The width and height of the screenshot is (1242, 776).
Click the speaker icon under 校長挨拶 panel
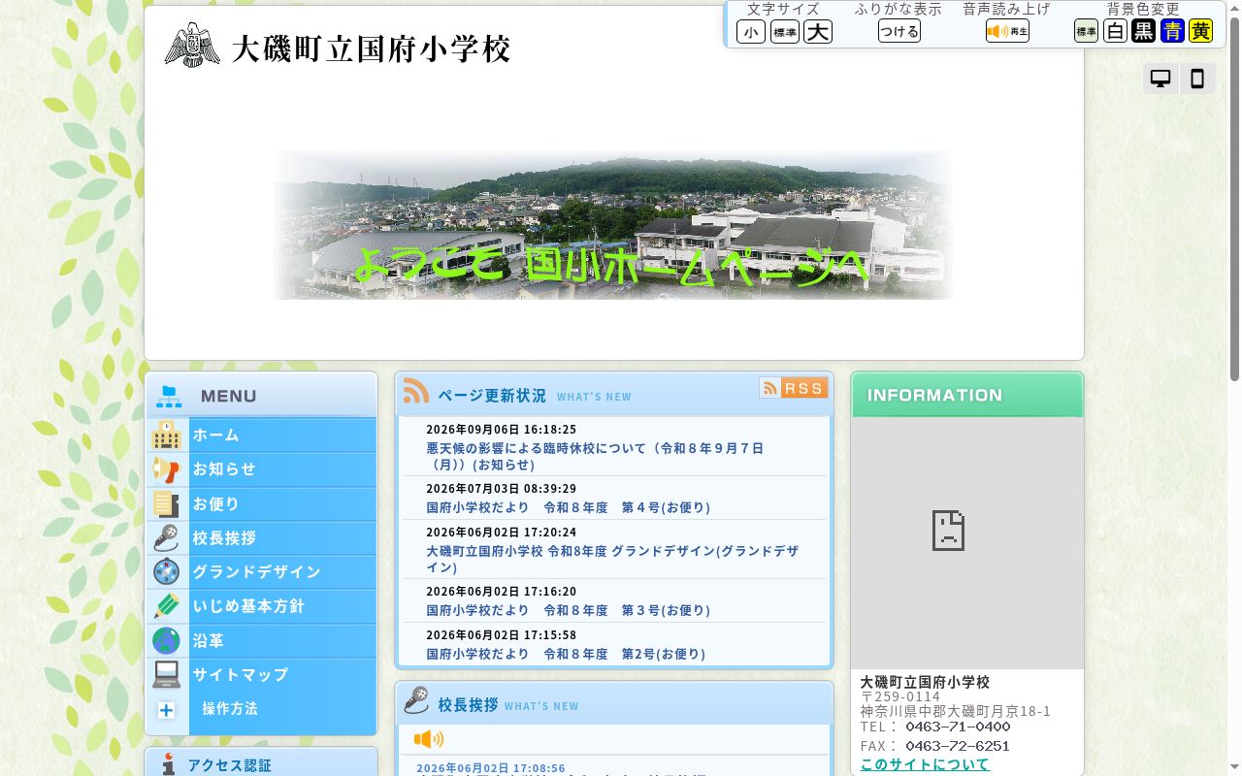(x=429, y=739)
